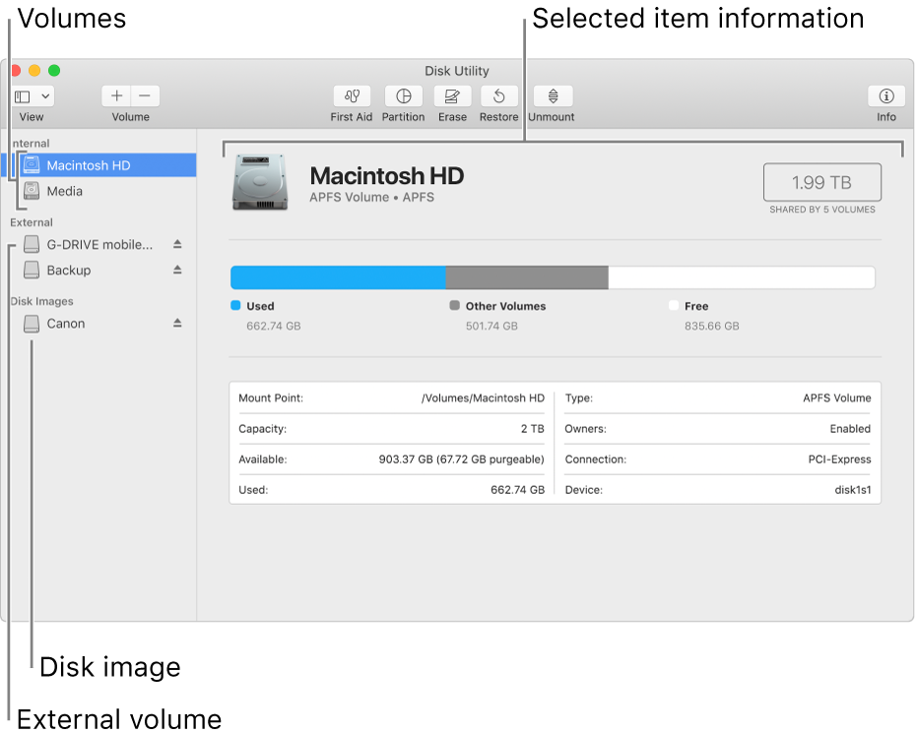Image resolution: width=917 pixels, height=733 pixels.
Task: Select the Media volume
Action: pyautogui.click(x=98, y=191)
